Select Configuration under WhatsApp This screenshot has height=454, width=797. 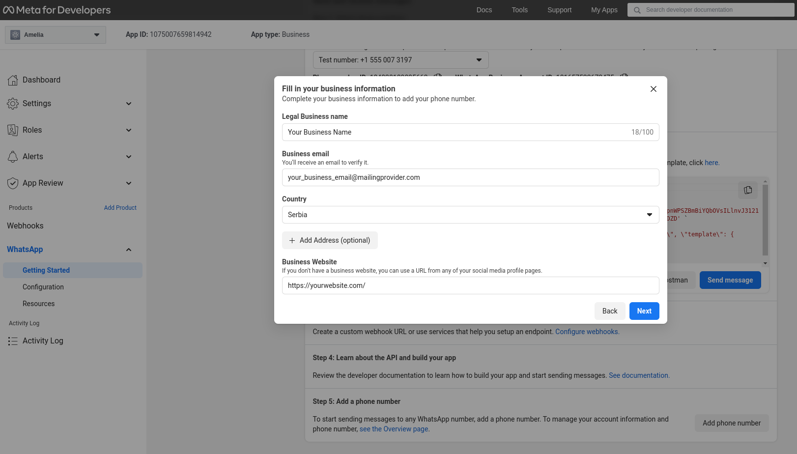tap(43, 287)
